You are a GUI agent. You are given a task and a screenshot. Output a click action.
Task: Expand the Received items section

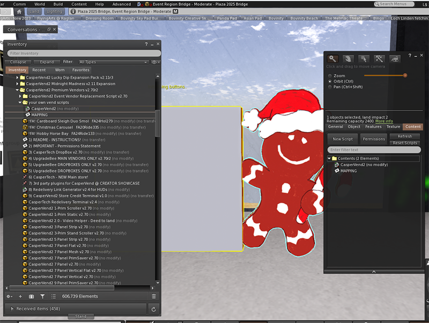(13, 309)
